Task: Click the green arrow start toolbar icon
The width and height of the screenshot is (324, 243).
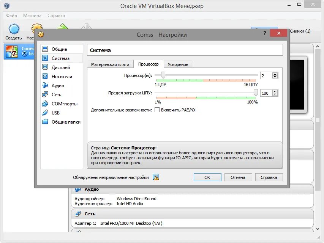Action: coord(62,26)
